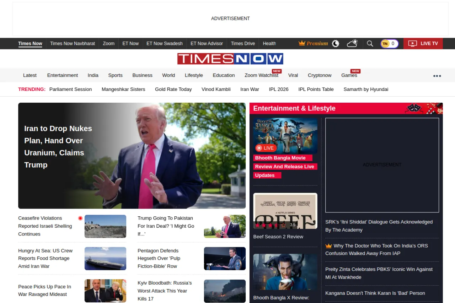Open Business section
The width and height of the screenshot is (455, 303).
pos(142,75)
